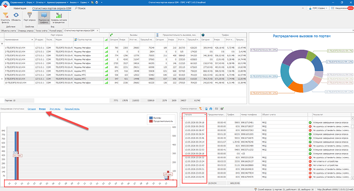Show Сегодня daily statistics

coord(32,109)
